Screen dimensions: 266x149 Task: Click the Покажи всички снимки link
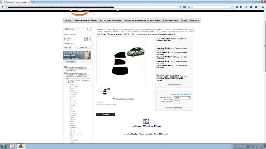pos(125,99)
